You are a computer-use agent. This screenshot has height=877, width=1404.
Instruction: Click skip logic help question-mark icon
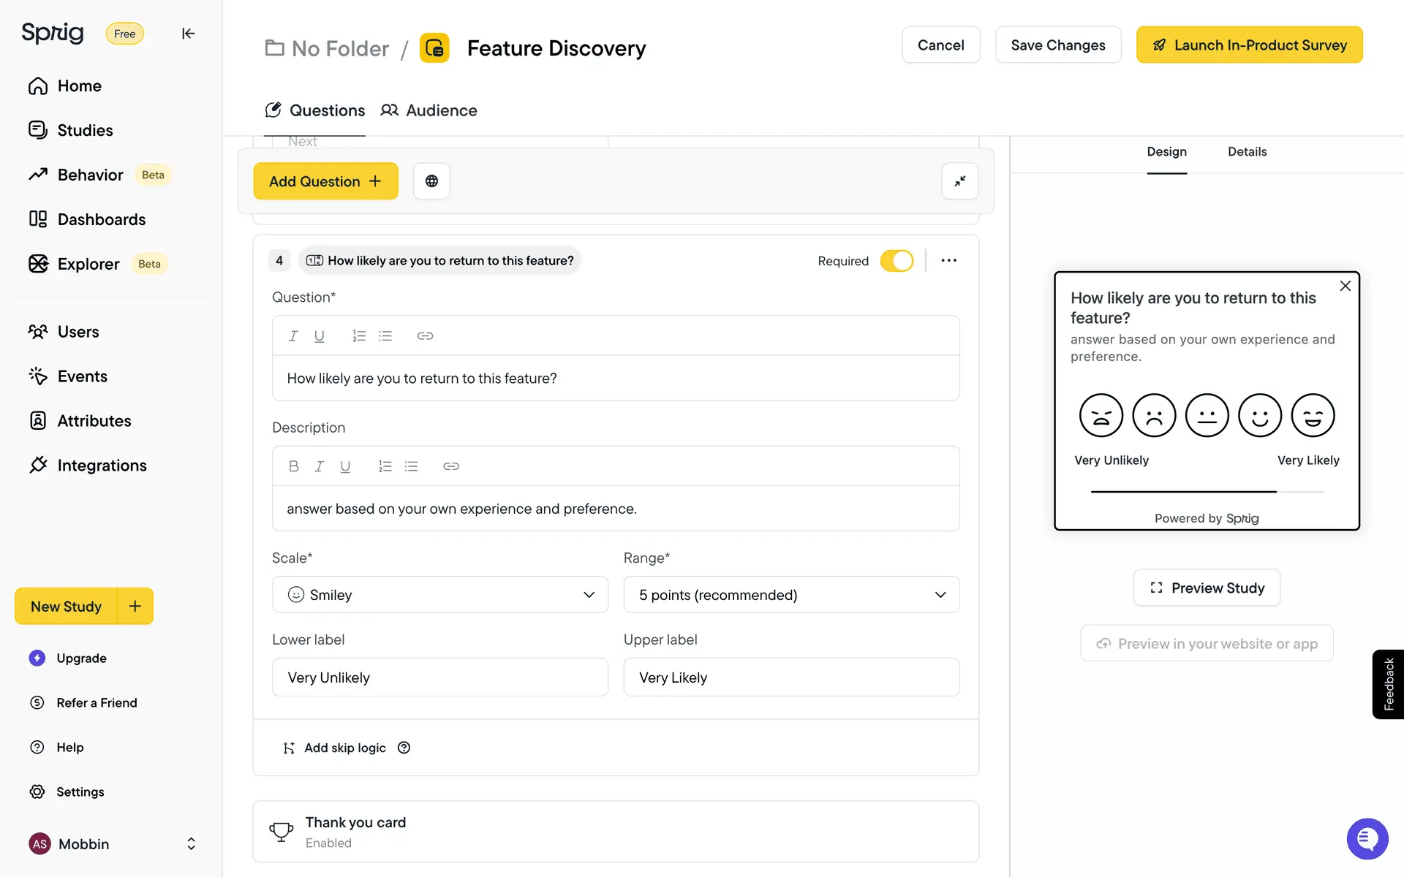[x=404, y=748]
